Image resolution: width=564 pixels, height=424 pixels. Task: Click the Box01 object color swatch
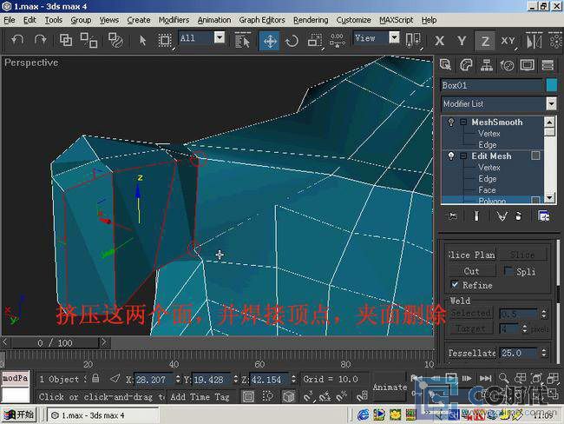(x=551, y=85)
